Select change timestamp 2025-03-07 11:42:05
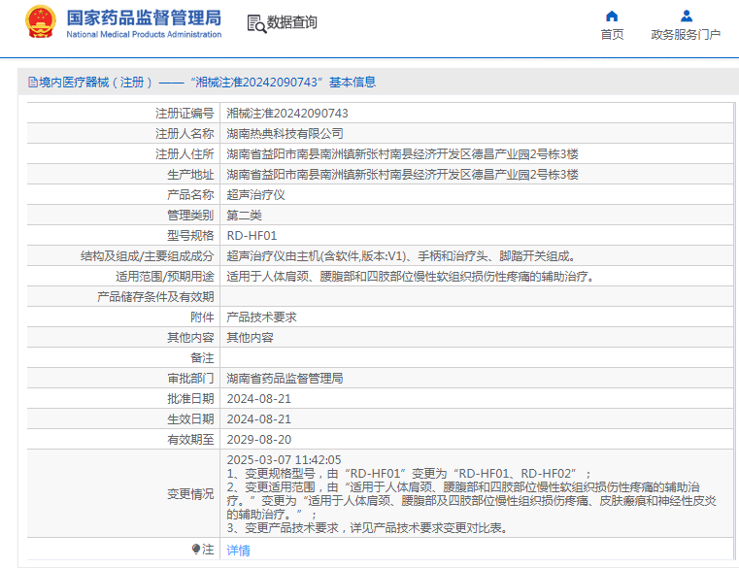The image size is (739, 568). coord(284,459)
